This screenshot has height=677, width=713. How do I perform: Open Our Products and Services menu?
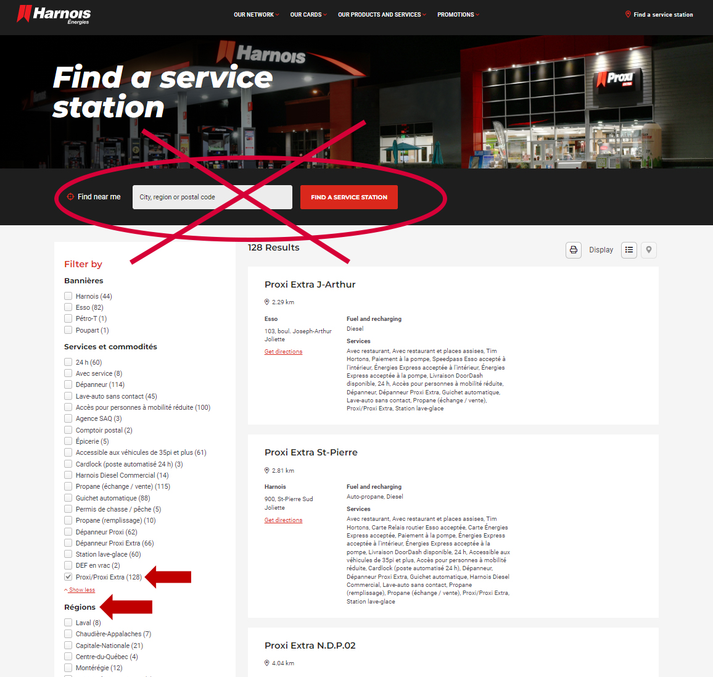[x=381, y=15]
